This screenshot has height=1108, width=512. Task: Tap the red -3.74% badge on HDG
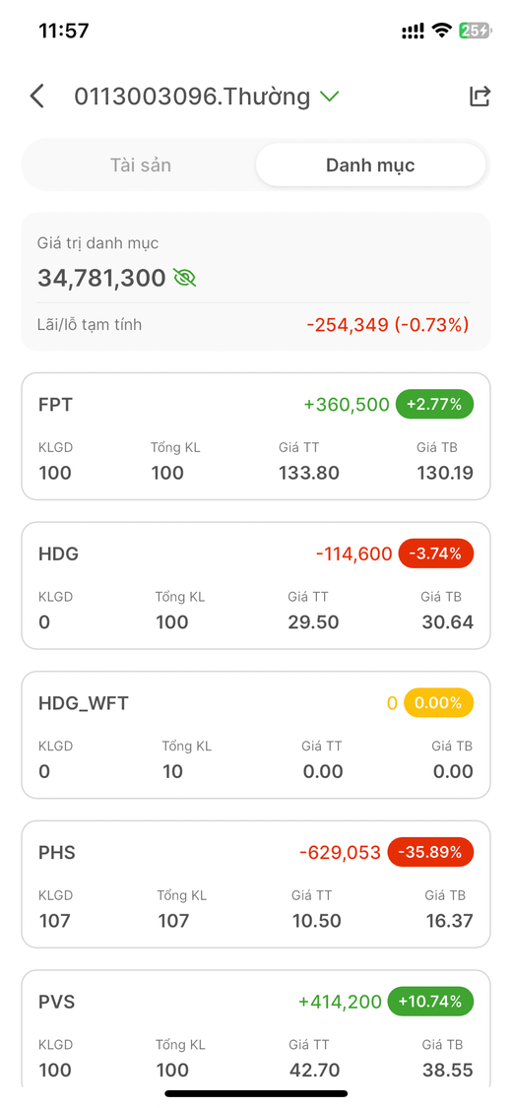coord(436,554)
